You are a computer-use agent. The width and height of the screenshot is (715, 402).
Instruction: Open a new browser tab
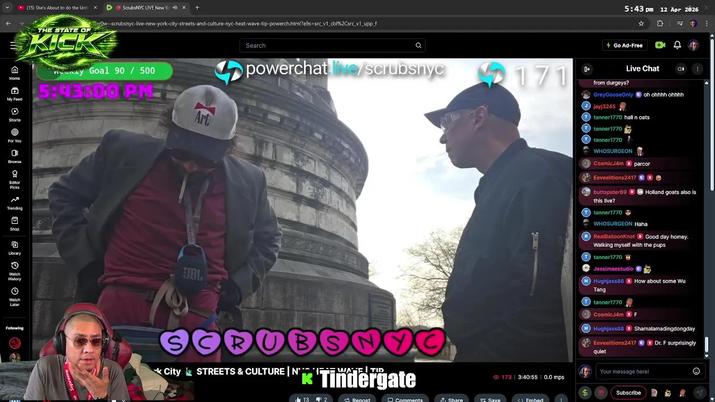[x=197, y=8]
